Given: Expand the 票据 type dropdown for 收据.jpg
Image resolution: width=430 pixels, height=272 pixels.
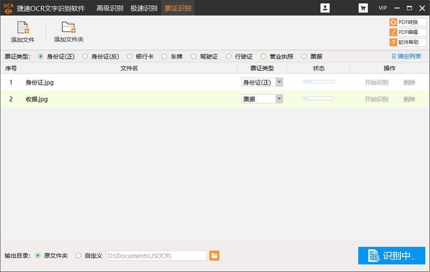Looking at the screenshot, I should click(x=279, y=99).
